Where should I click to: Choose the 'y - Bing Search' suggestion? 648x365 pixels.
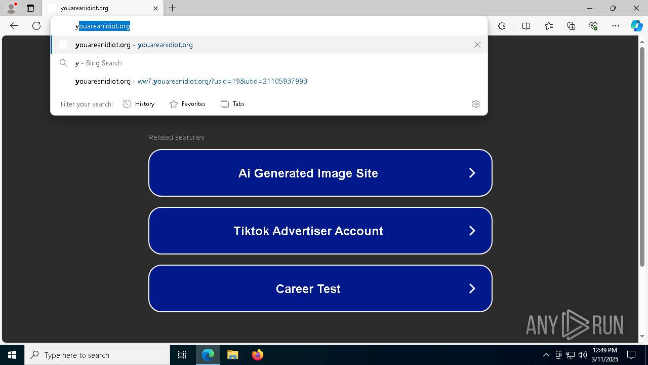269,63
